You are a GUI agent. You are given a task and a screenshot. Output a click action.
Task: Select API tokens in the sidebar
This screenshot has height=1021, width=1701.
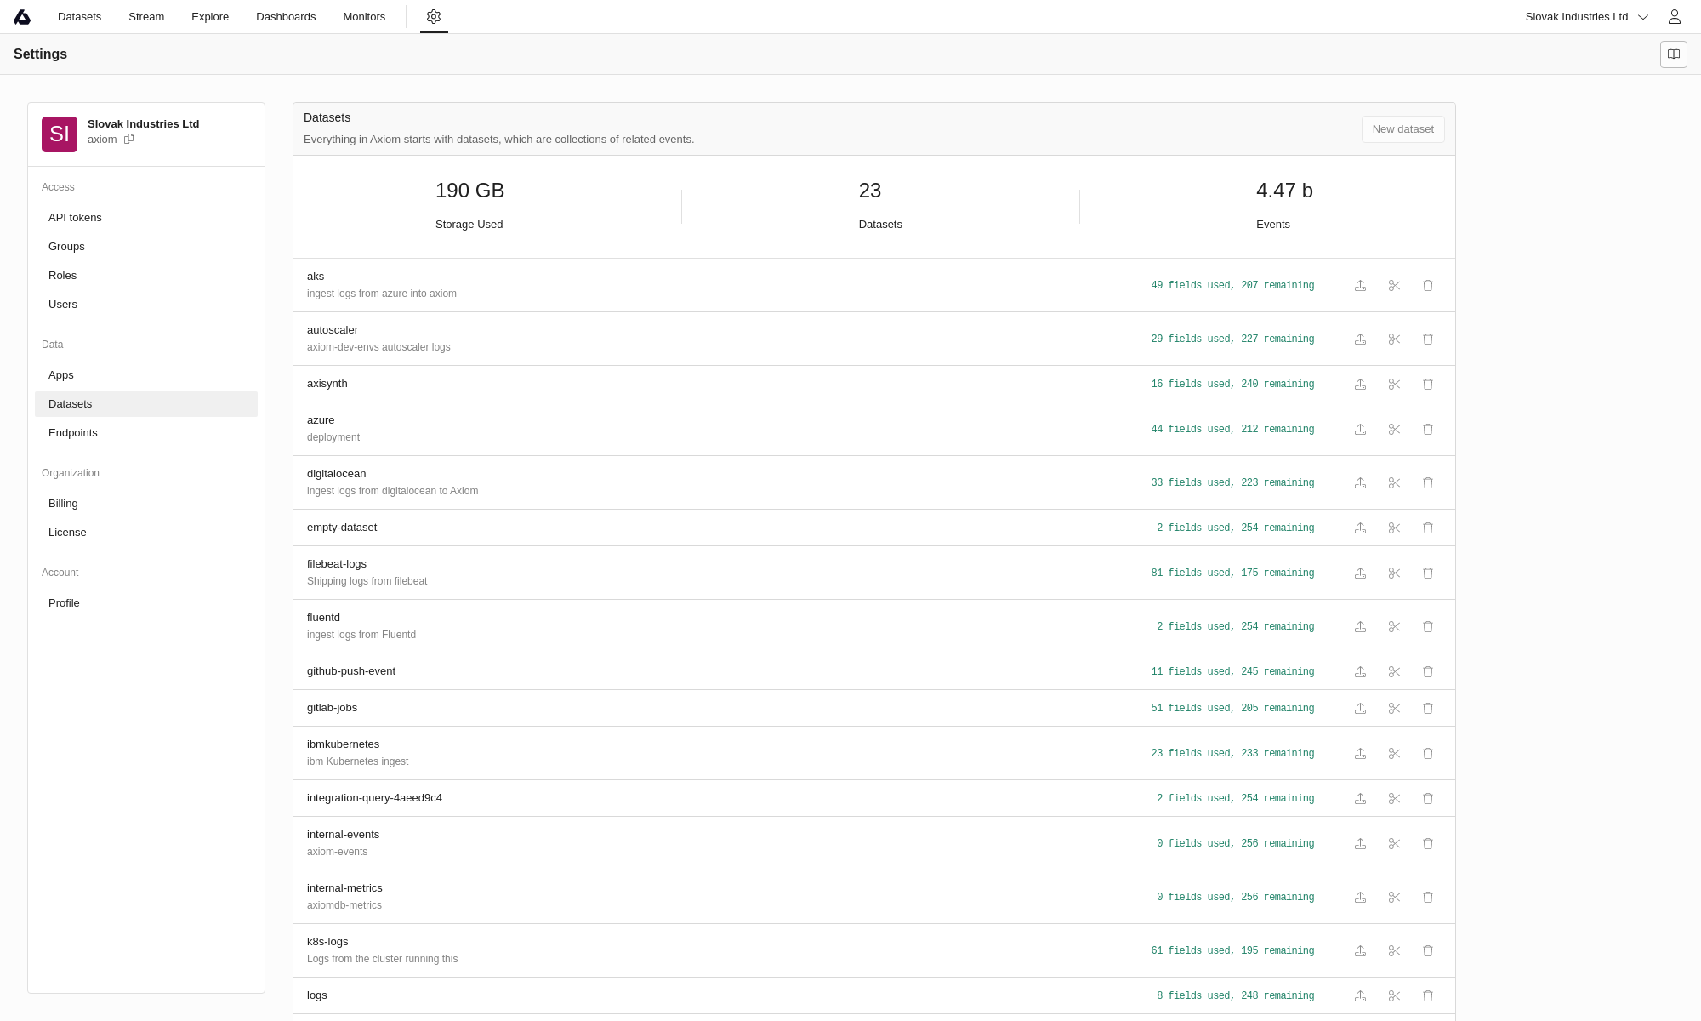[75, 218]
